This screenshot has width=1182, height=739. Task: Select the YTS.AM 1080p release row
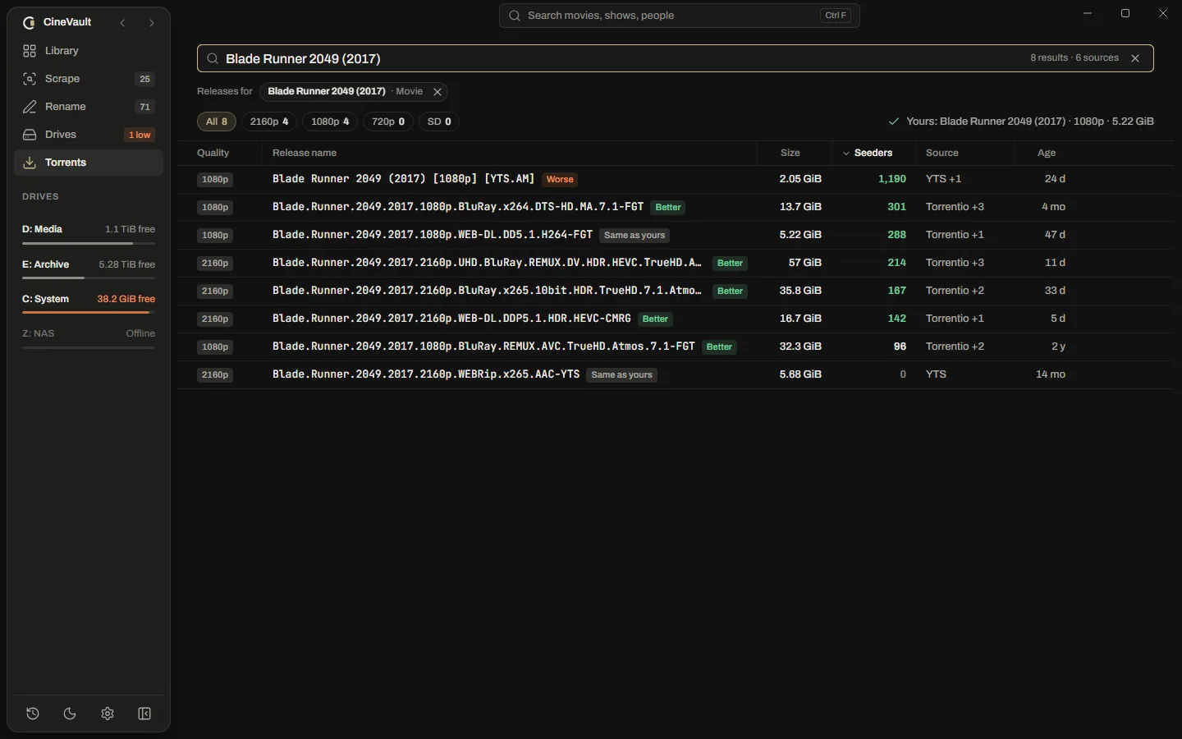[x=675, y=179]
